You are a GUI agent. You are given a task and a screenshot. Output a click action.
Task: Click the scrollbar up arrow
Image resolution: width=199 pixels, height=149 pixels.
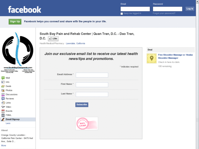tap(197, 1)
